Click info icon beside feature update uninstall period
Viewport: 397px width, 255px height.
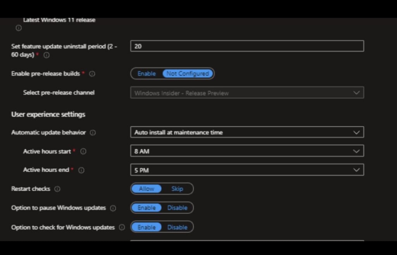click(x=47, y=55)
